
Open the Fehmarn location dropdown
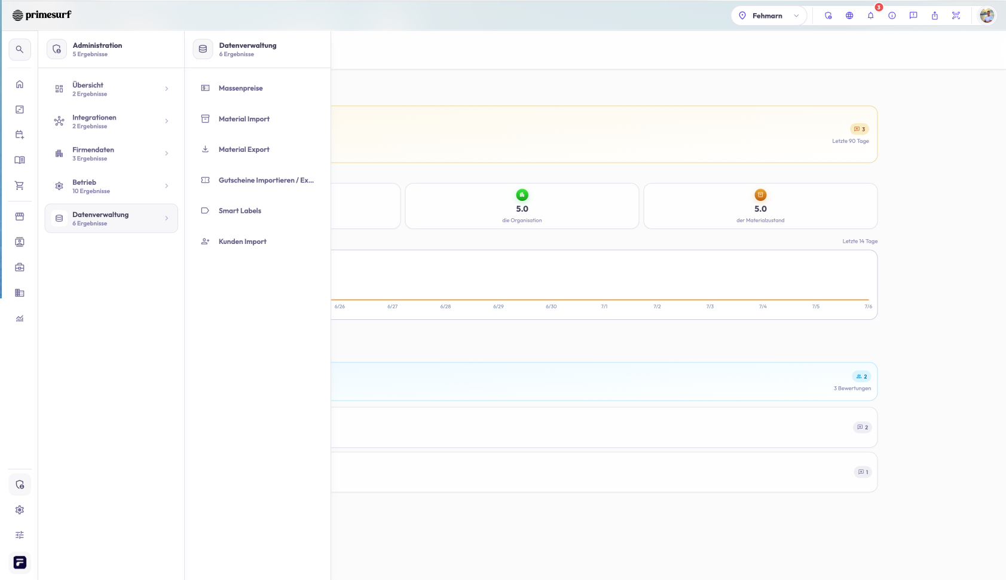[x=769, y=16]
